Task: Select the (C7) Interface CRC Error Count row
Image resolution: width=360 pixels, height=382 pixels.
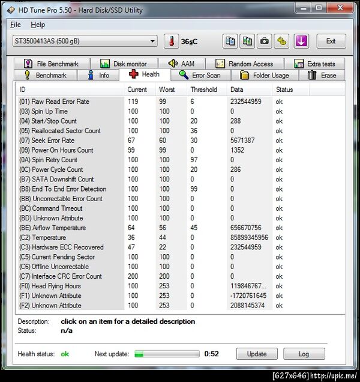Action: pyautogui.click(x=180, y=276)
